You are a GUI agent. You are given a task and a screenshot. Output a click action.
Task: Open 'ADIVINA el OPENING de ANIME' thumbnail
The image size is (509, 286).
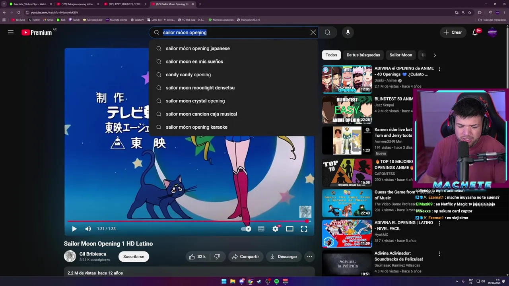(347, 79)
